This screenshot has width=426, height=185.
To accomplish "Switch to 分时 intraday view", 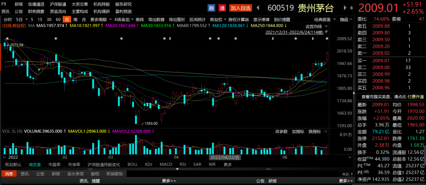I will click(x=7, y=20).
